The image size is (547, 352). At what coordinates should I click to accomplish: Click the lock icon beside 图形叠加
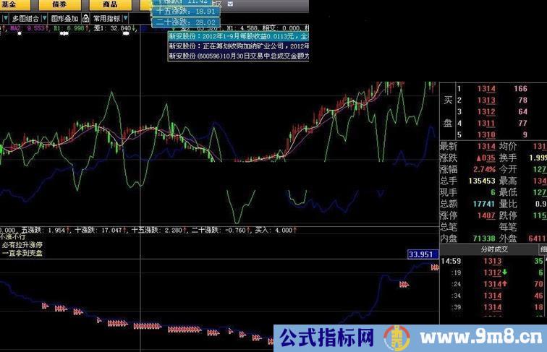85,19
